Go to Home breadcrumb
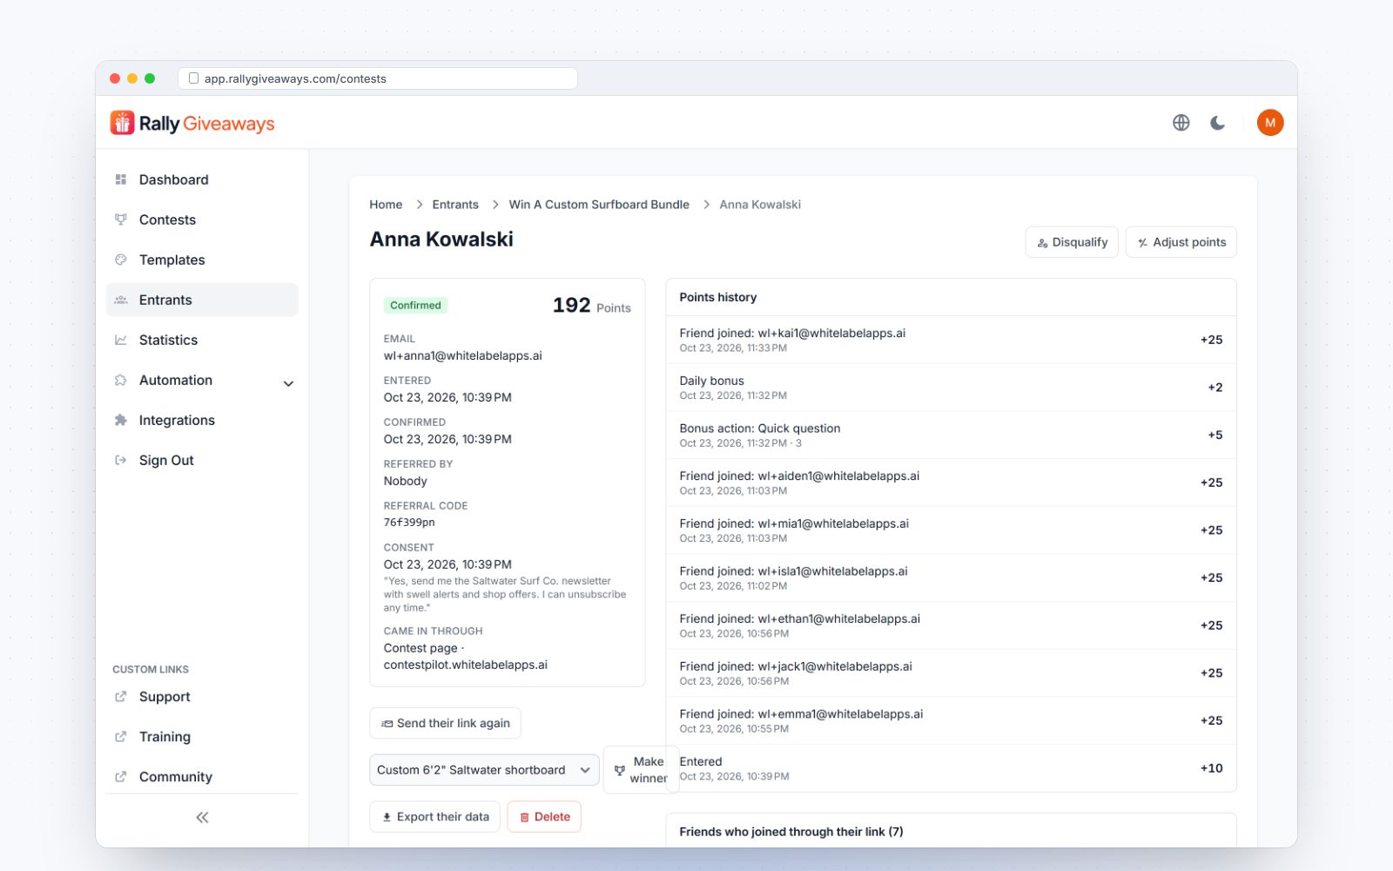 [x=386, y=205]
